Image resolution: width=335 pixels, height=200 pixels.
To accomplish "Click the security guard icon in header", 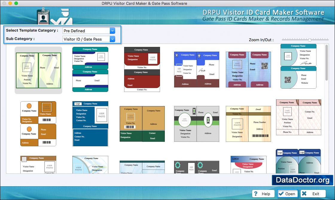I will point(62,17).
